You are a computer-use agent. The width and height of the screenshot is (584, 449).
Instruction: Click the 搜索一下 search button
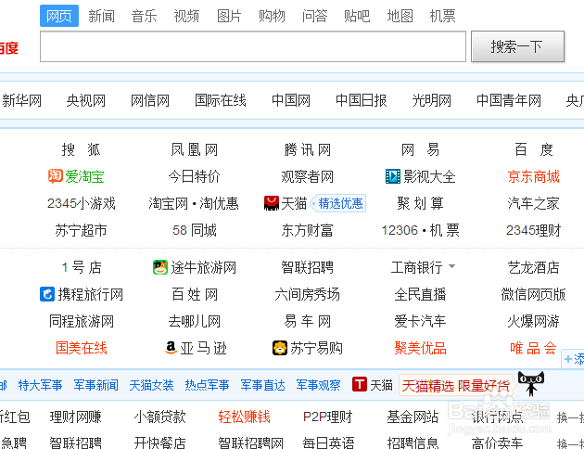[x=517, y=46]
